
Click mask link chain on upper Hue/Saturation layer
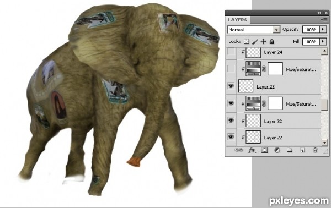264,69
